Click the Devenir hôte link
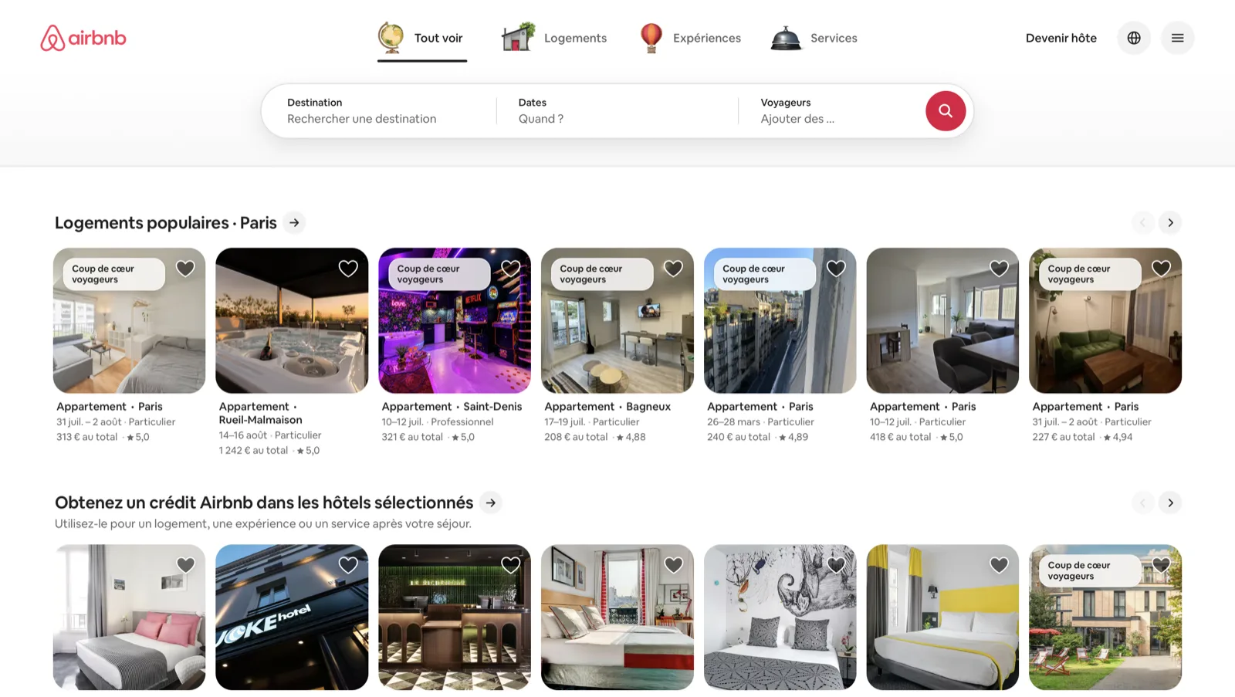The width and height of the screenshot is (1235, 697). pos(1061,38)
